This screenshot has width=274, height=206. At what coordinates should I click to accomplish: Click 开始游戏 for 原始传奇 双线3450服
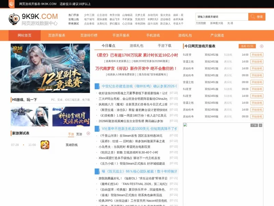click(257, 110)
